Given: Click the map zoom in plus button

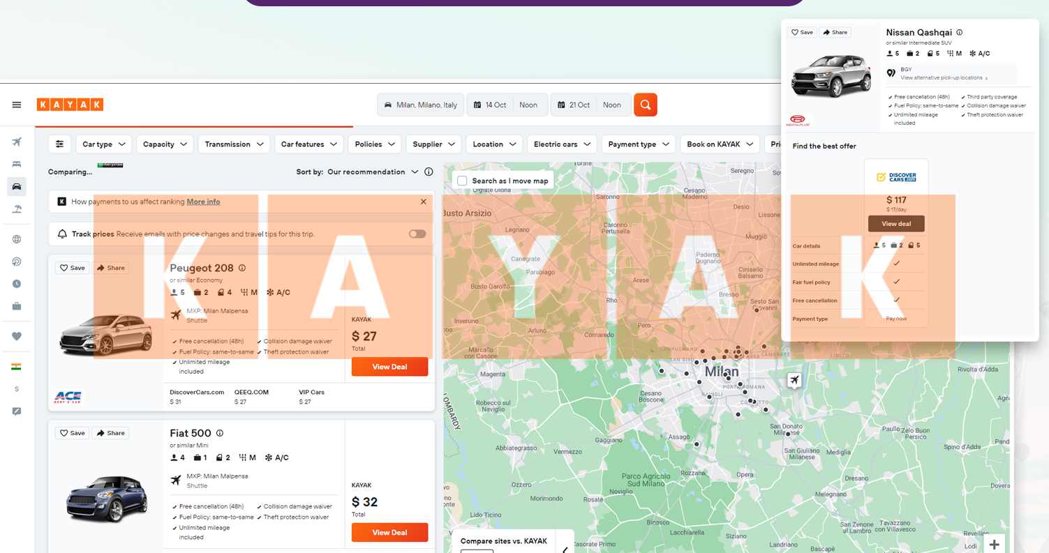Looking at the screenshot, I should point(994,544).
